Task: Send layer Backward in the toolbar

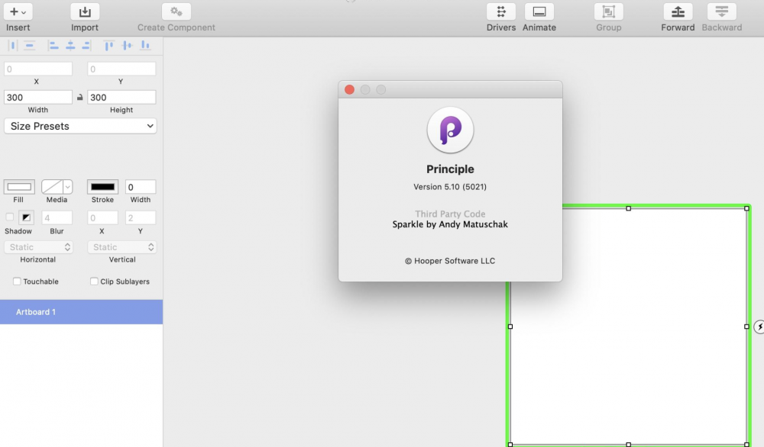Action: tap(722, 11)
